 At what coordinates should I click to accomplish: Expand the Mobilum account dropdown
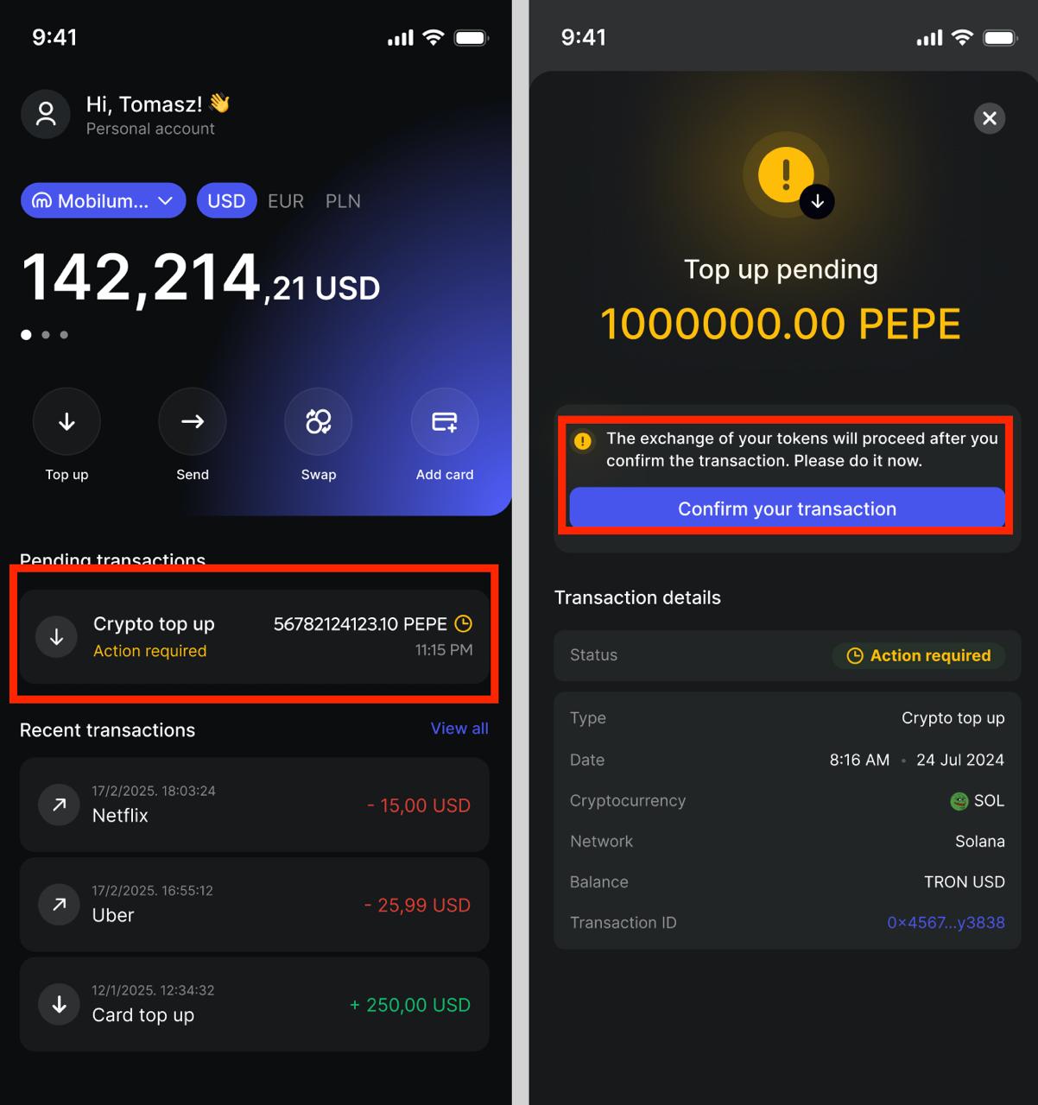[104, 201]
